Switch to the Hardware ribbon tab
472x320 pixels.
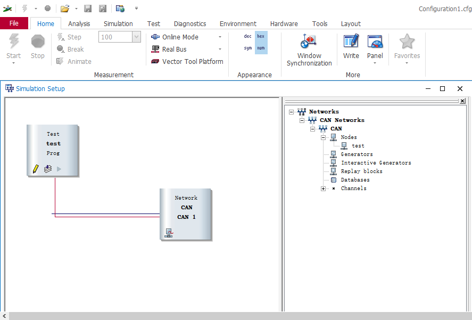tap(284, 23)
